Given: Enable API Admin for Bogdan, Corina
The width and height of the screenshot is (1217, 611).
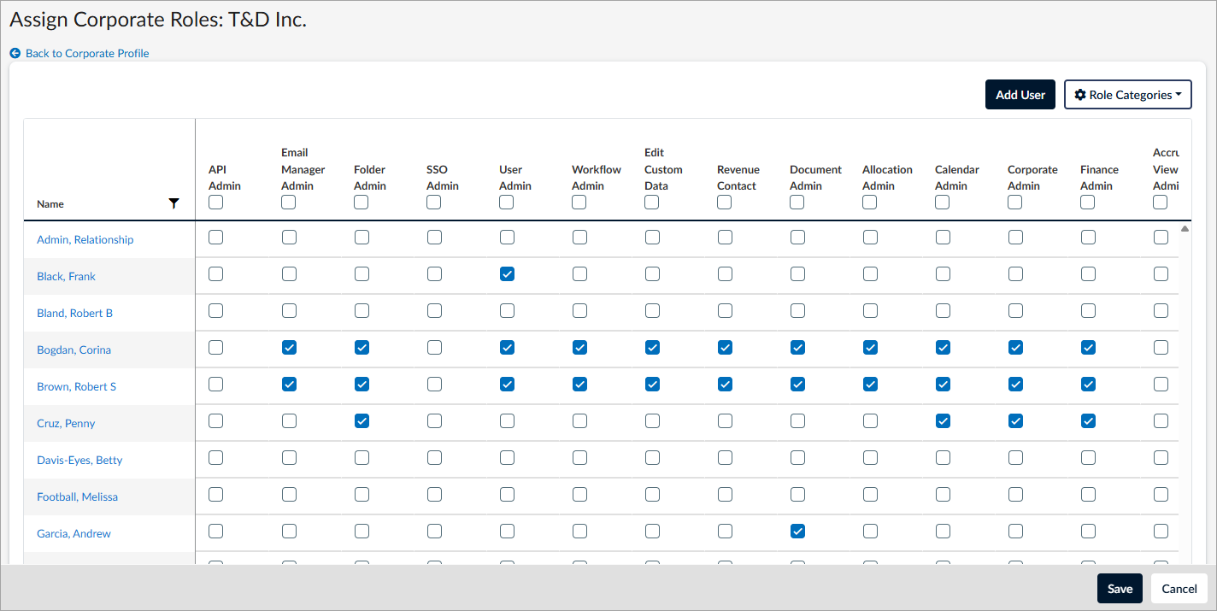Looking at the screenshot, I should point(216,348).
